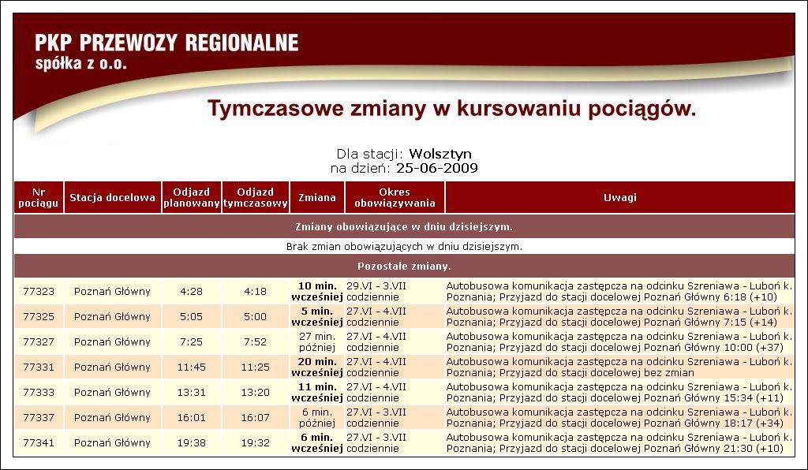
Task: Click the 'Odjazd tymczasowy' column header
Action: [x=255, y=197]
